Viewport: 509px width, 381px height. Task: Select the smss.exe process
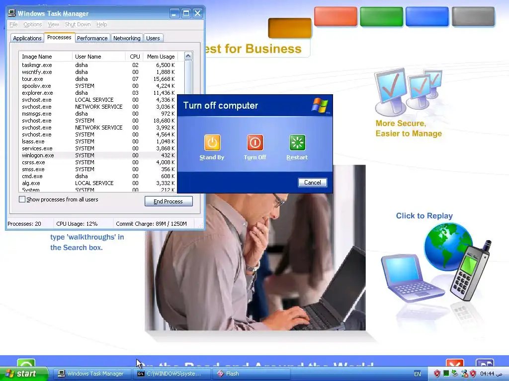(x=98, y=170)
